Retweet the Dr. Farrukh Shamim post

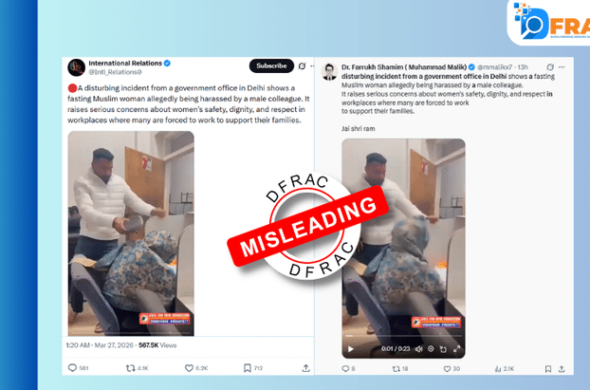[x=396, y=369]
